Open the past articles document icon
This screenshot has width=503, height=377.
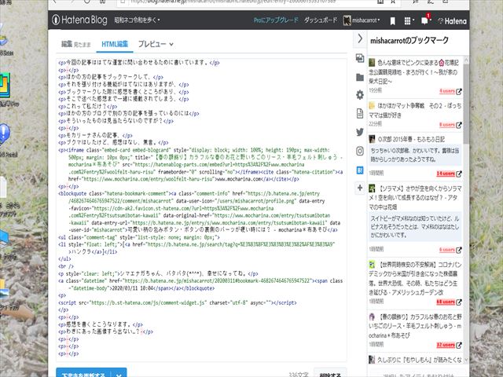click(x=360, y=113)
